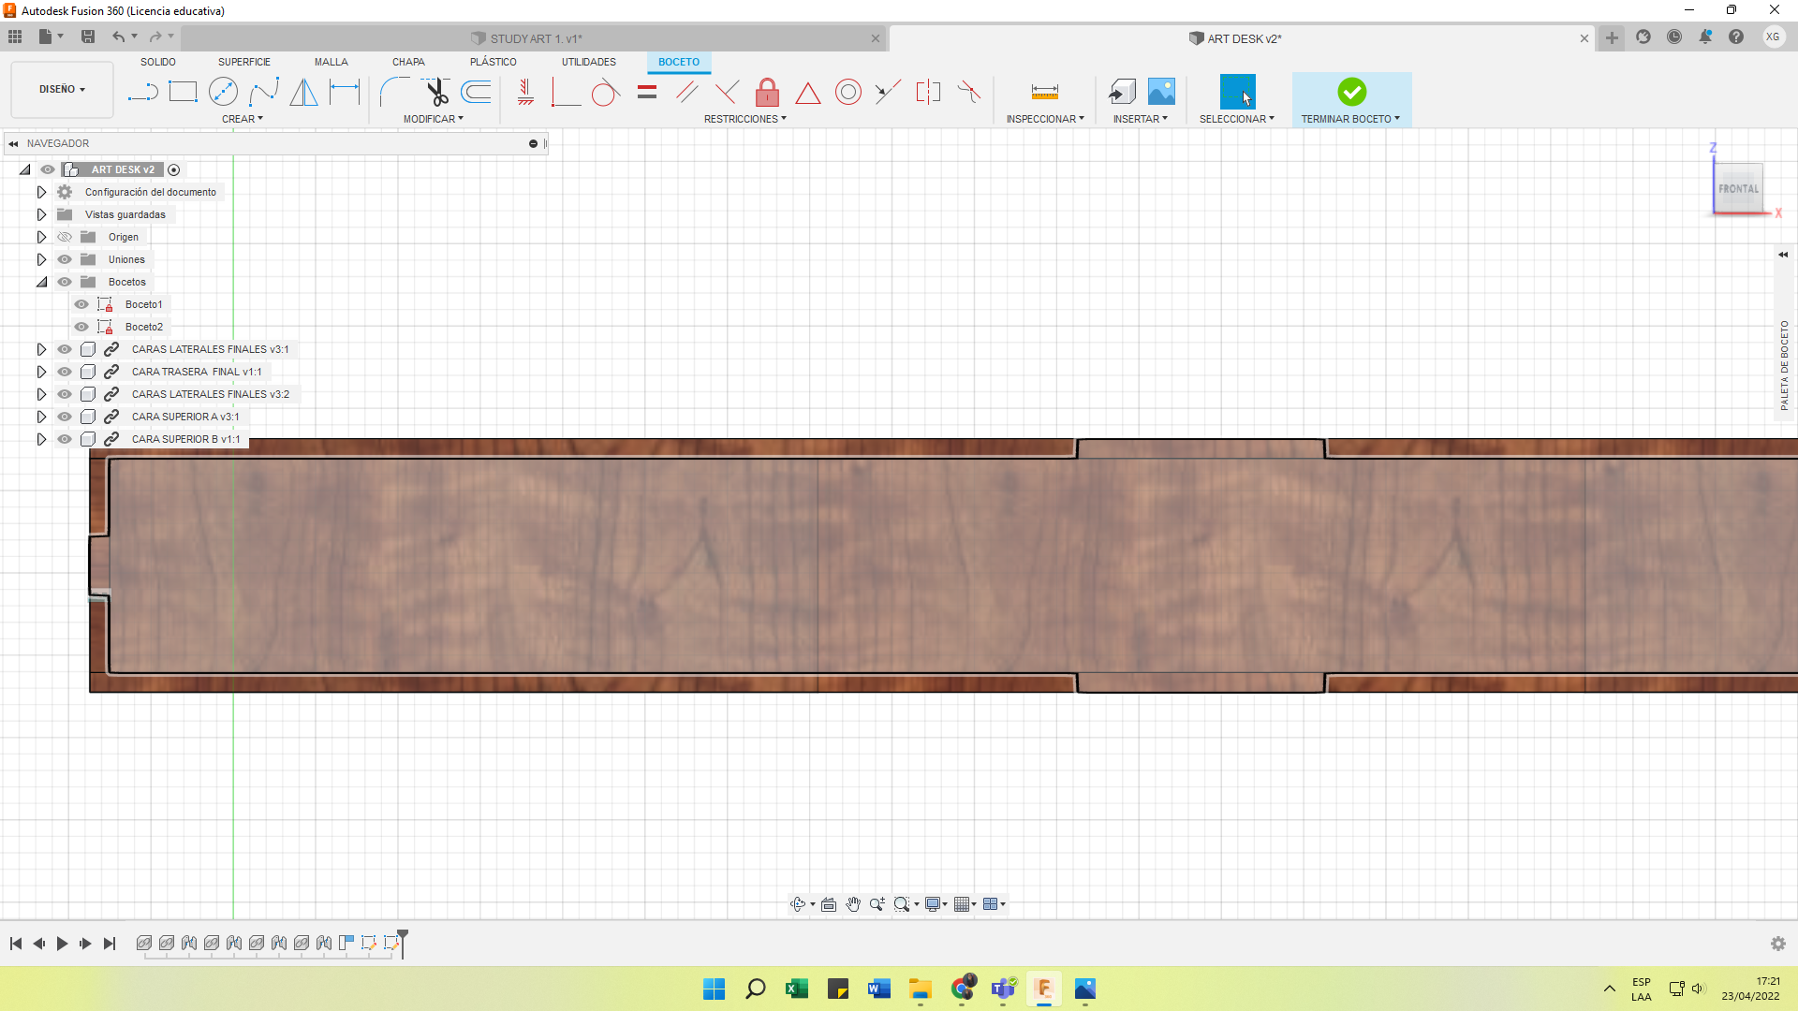This screenshot has width=1798, height=1011.
Task: Hide CARA TRASERA FINAL component
Action: (x=65, y=372)
